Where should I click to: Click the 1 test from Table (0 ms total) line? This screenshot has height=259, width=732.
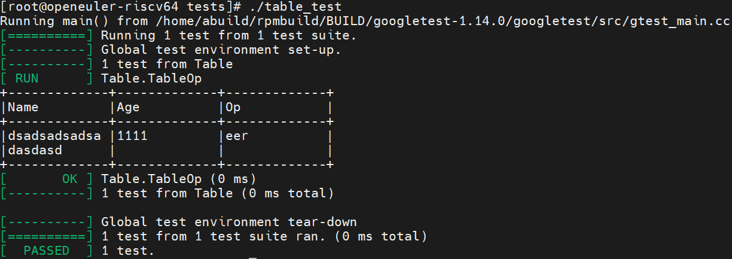pyautogui.click(x=217, y=193)
